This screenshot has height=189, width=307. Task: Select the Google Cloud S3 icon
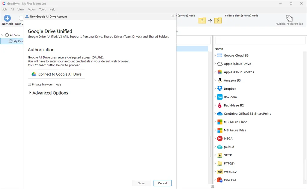(220, 55)
